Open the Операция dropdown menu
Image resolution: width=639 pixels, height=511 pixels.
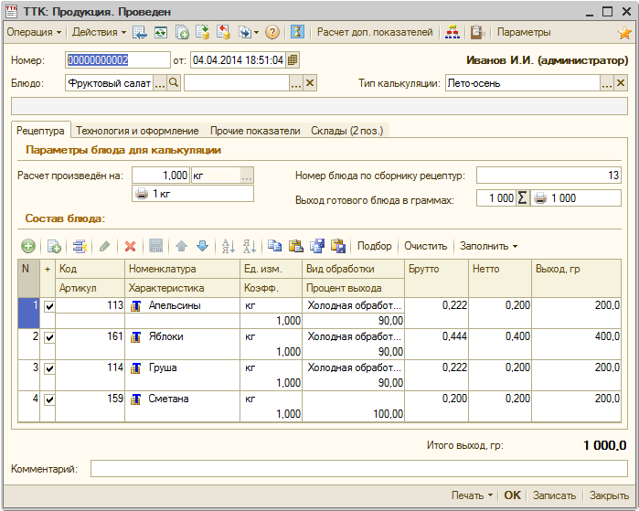[x=34, y=32]
